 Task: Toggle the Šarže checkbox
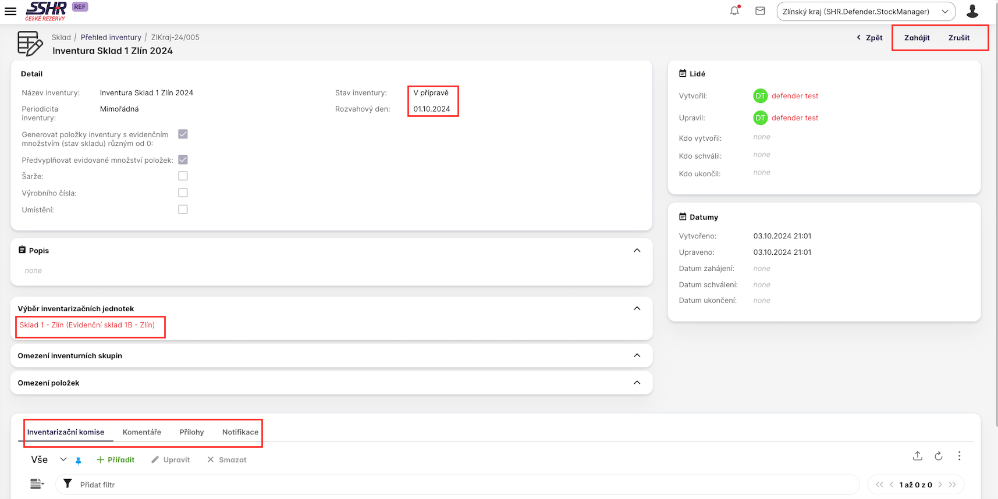pyautogui.click(x=183, y=176)
